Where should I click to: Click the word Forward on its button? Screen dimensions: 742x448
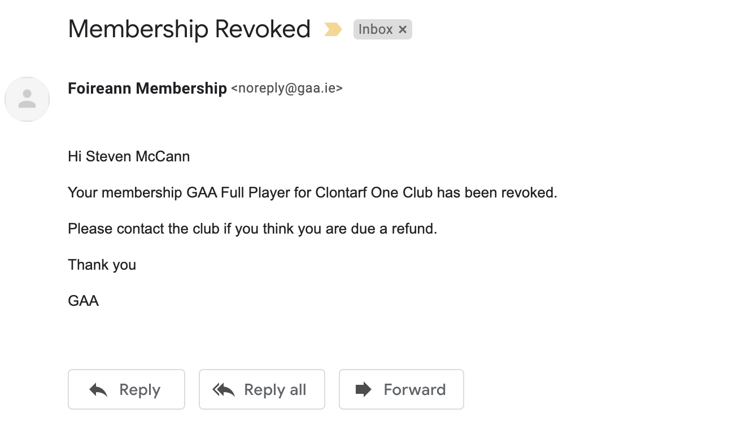pyautogui.click(x=414, y=389)
